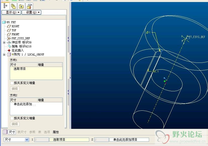
Task: Select the FRONT datum plane
Action: coord(15,34)
